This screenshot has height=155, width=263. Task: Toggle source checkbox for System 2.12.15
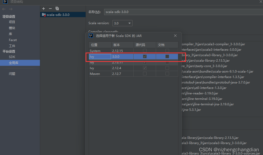tap(145, 50)
